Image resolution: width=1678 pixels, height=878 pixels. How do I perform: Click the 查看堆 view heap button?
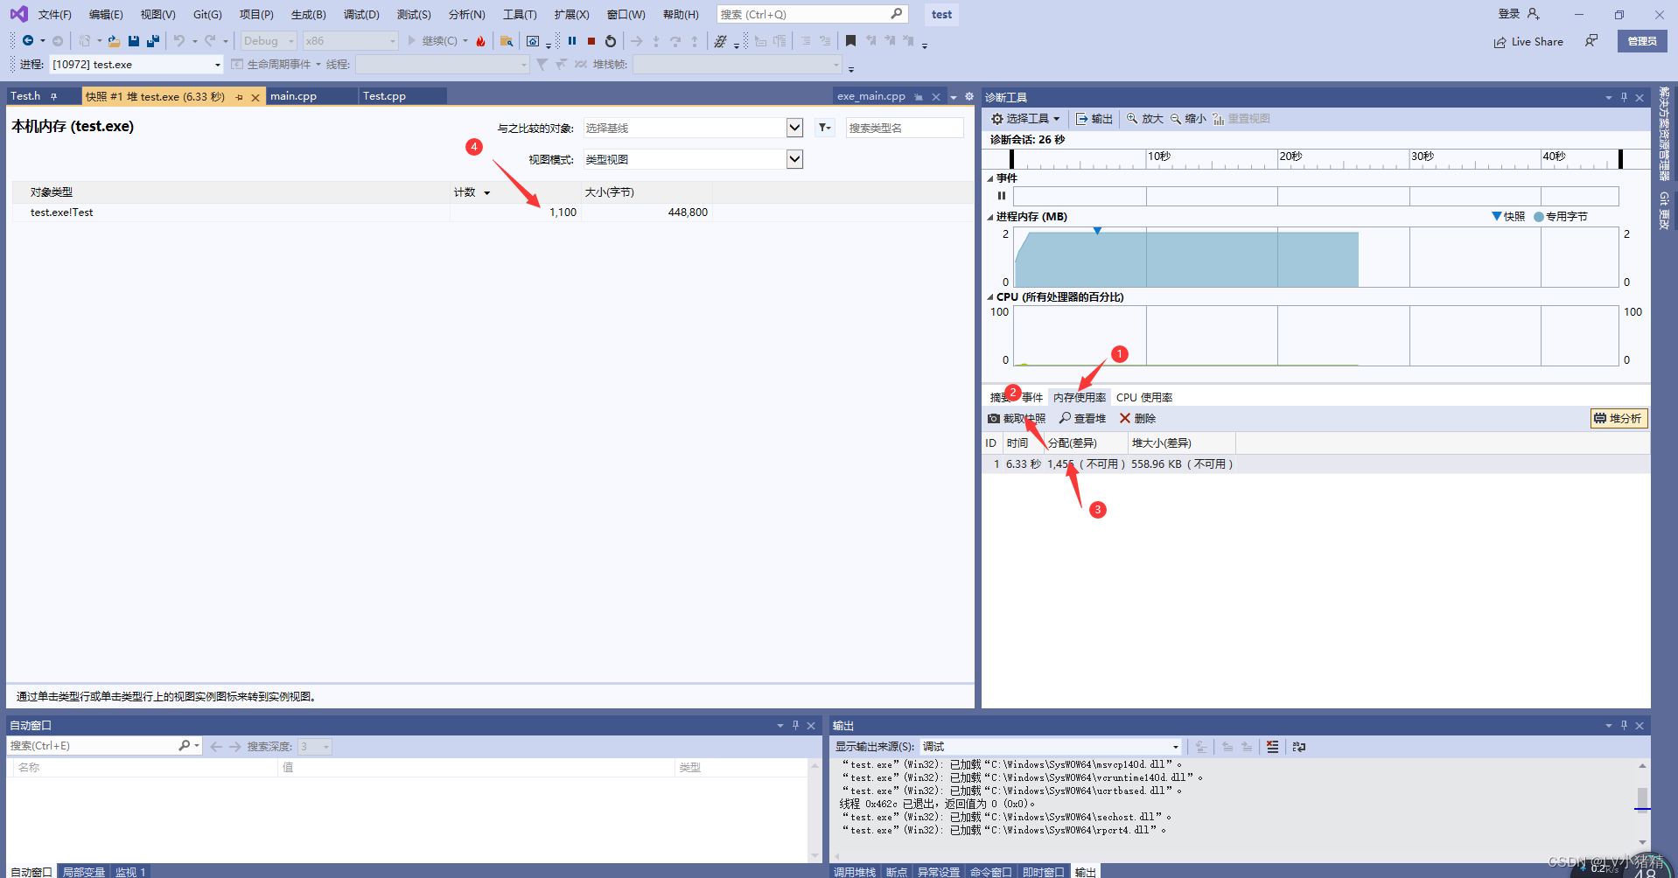pos(1082,418)
